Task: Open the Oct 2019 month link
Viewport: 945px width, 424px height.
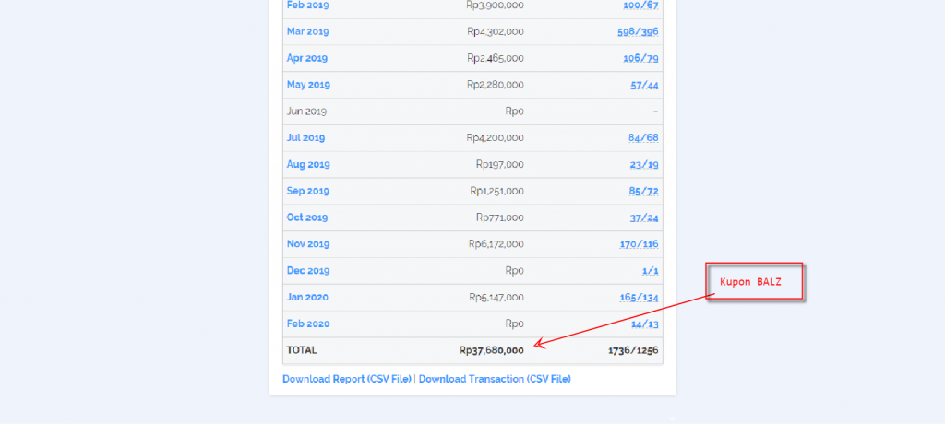Action: pyautogui.click(x=306, y=218)
